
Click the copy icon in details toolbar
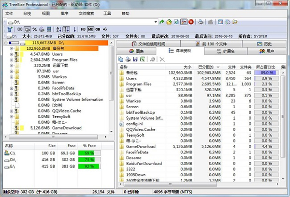click(x=121, y=59)
